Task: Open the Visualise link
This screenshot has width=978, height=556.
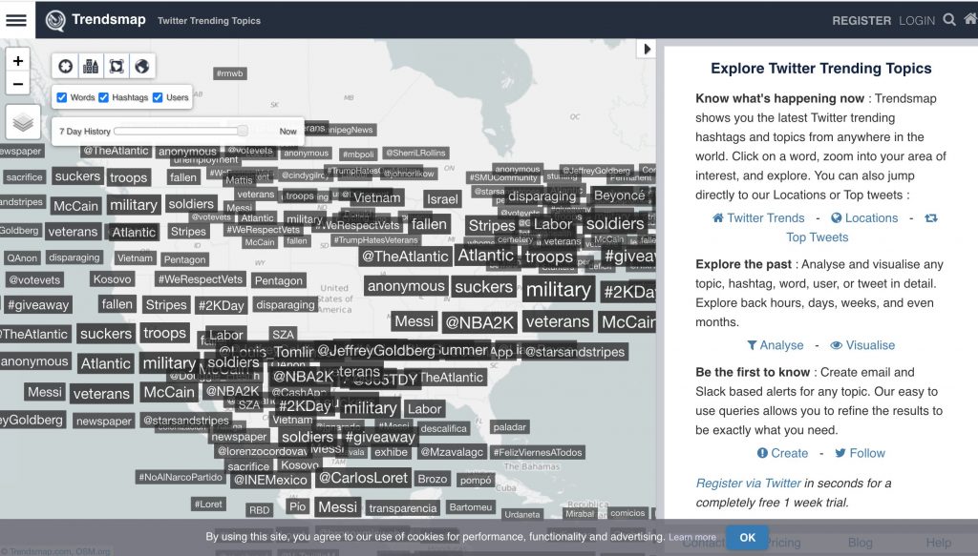Action: click(862, 345)
